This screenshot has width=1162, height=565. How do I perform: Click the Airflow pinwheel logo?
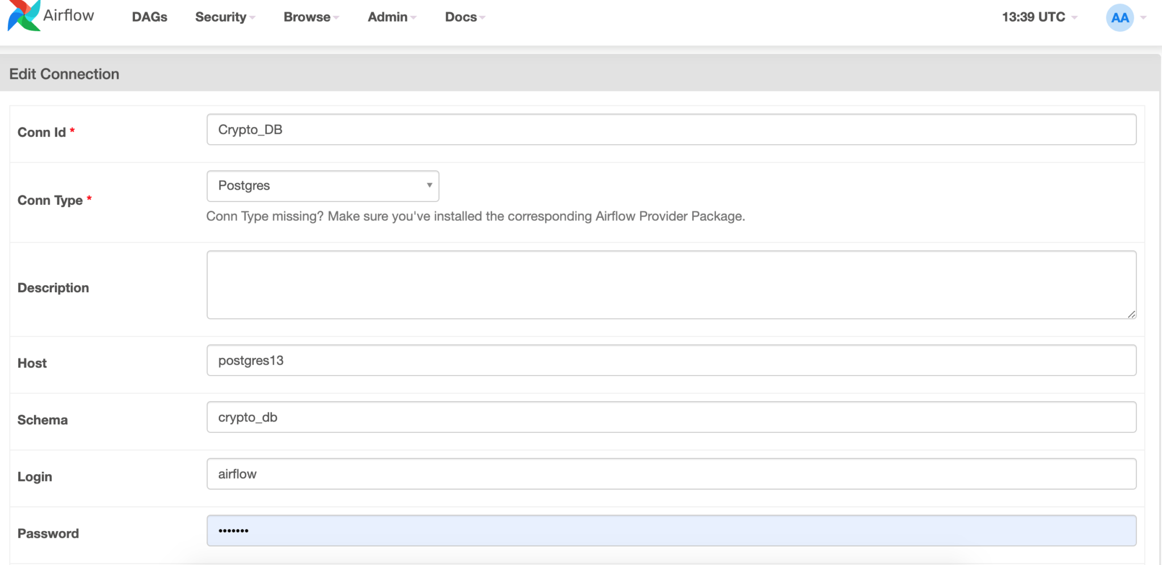click(23, 15)
